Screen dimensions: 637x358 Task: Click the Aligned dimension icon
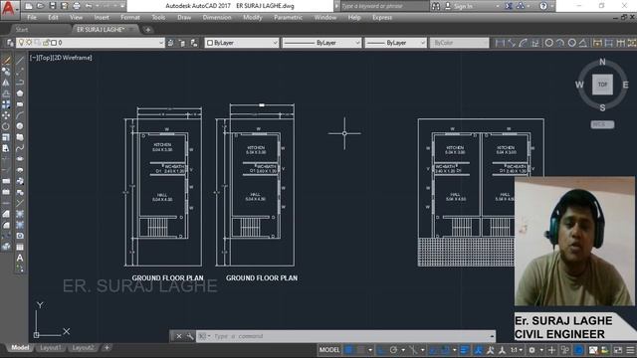tap(512, 43)
